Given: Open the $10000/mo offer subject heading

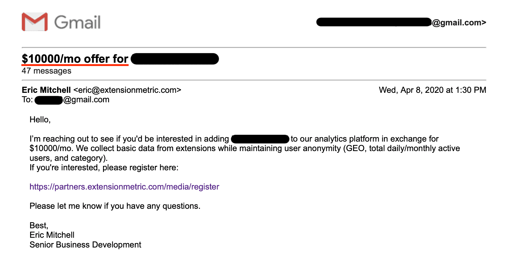Looking at the screenshot, I should pyautogui.click(x=75, y=59).
